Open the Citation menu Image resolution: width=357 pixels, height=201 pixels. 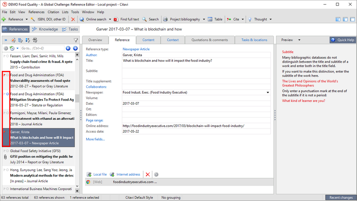tap(53, 12)
